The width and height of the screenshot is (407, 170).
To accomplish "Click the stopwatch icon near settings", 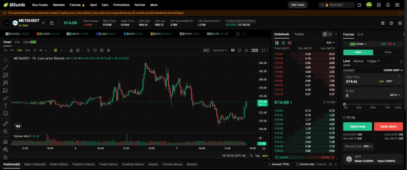I will click(391, 23).
